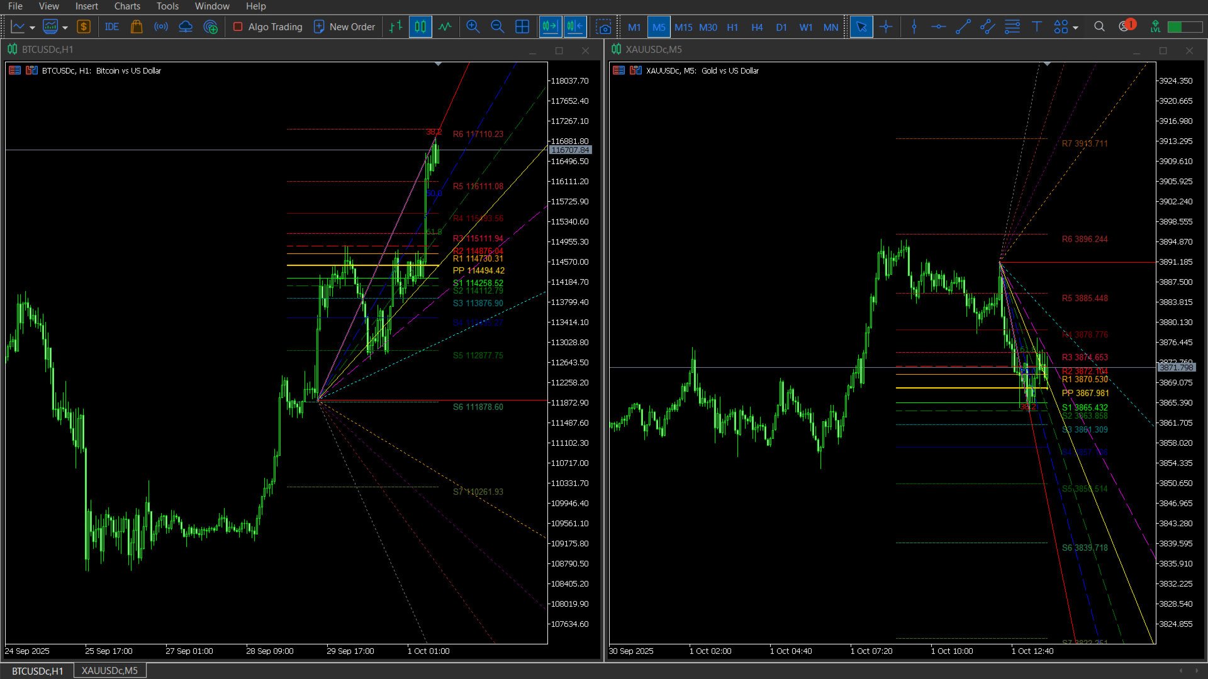
Task: Expand the indicators list dropdown arrow
Action: 65,28
